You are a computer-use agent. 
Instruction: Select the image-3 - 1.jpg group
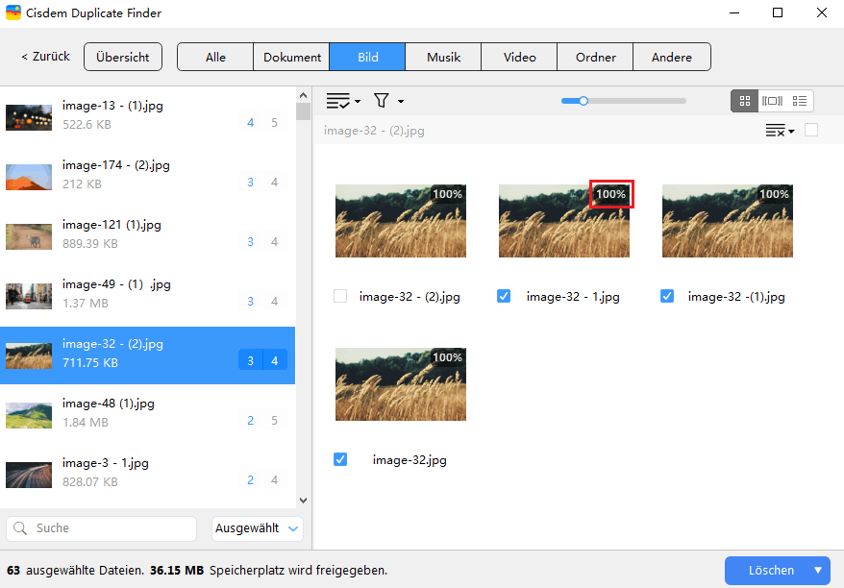pyautogui.click(x=147, y=474)
